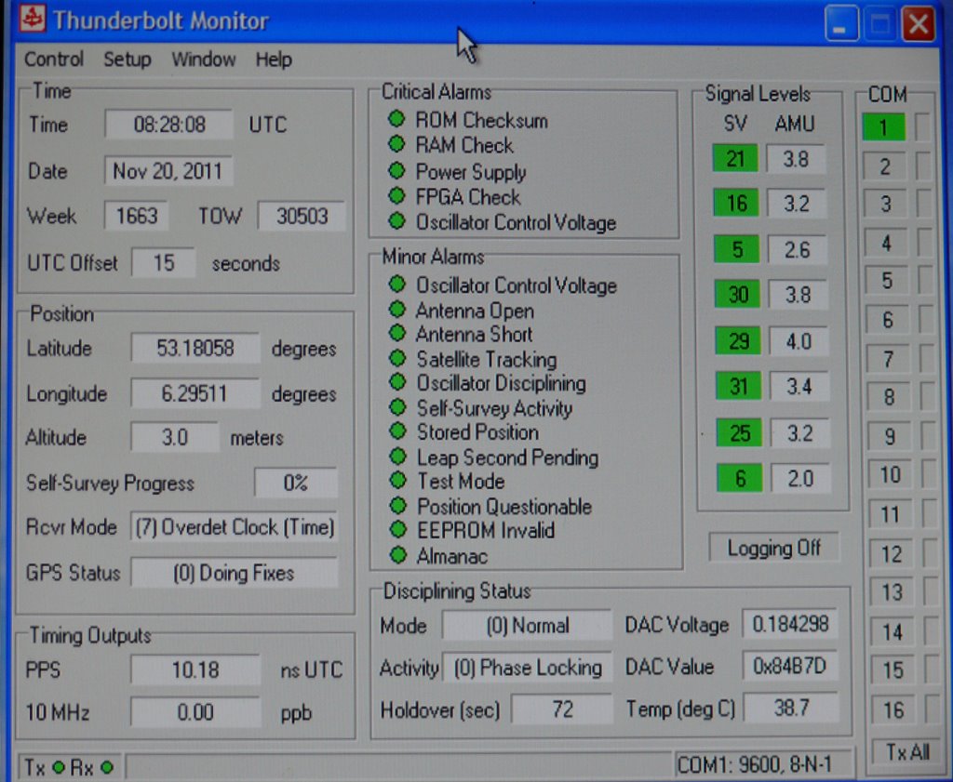This screenshot has height=782, width=953.
Task: Click the Thunderbolt Monitor title bar icon
Action: tap(32, 19)
